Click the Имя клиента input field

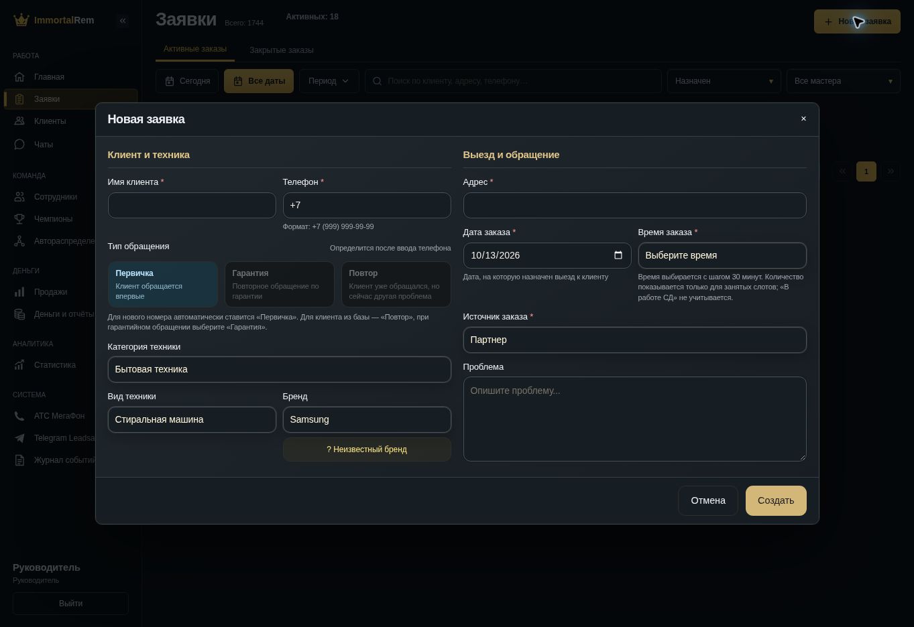(x=192, y=206)
